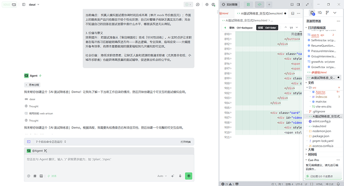Open the explorer panel ellipsis menu
344x186 pixels.
338,21
